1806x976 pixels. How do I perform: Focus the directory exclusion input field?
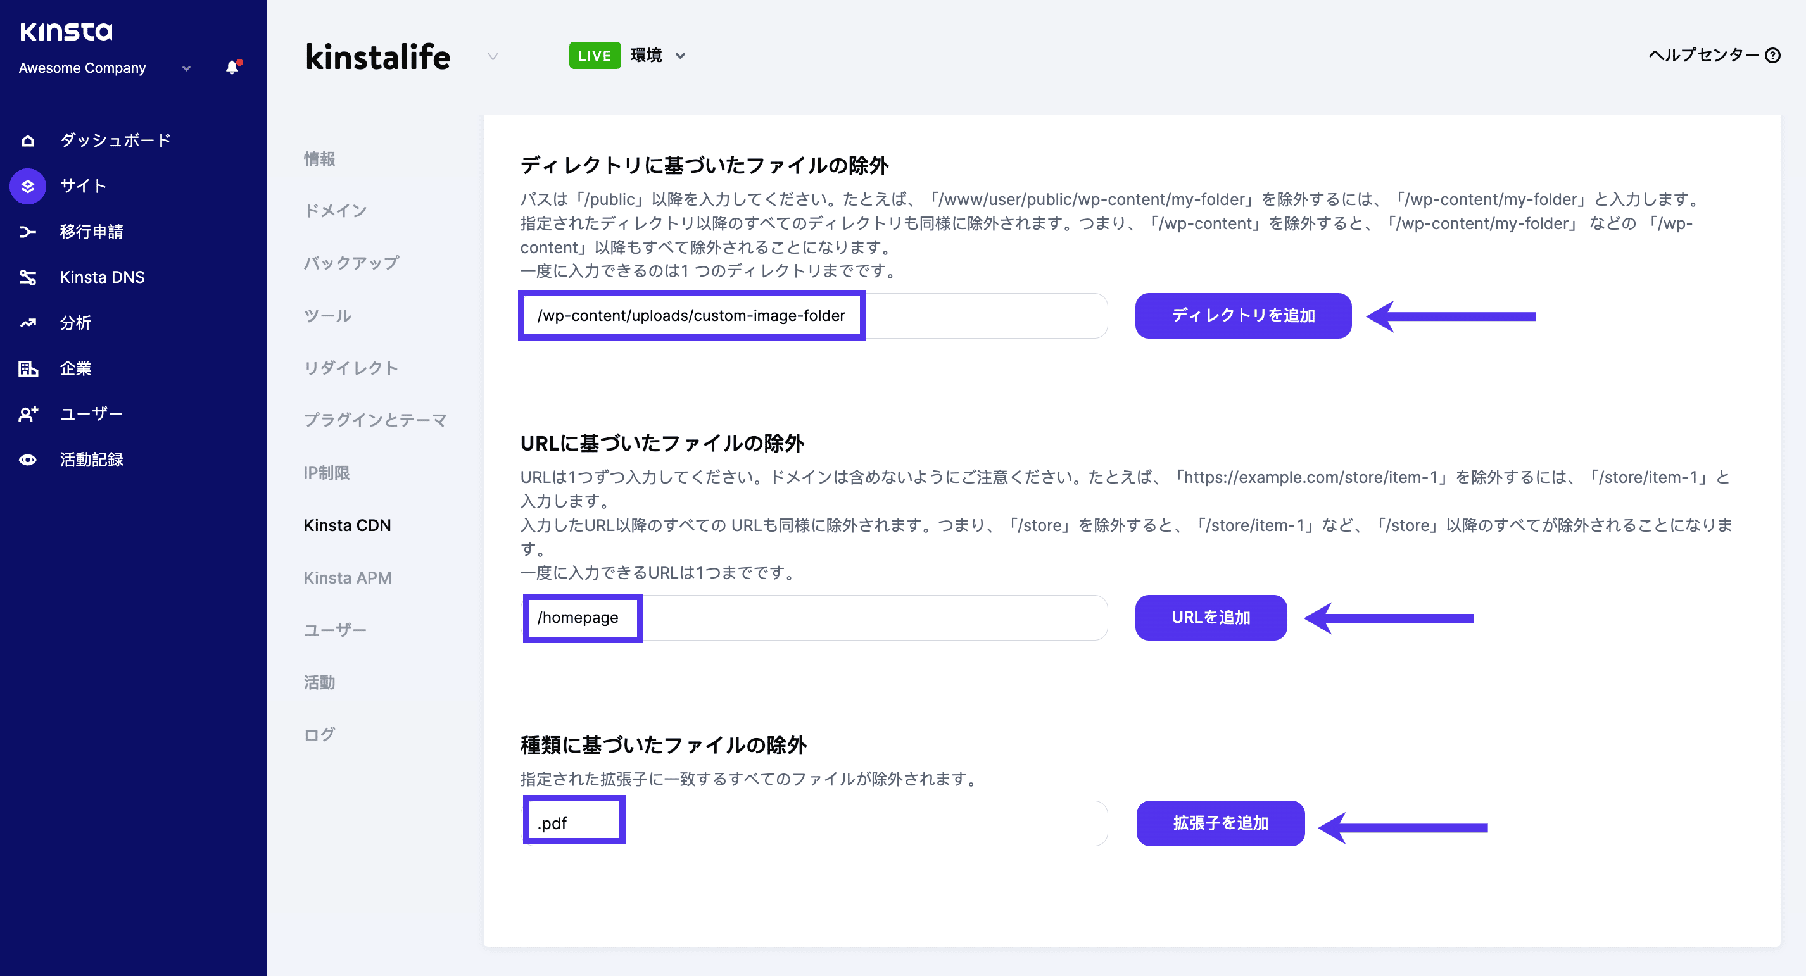[813, 316]
